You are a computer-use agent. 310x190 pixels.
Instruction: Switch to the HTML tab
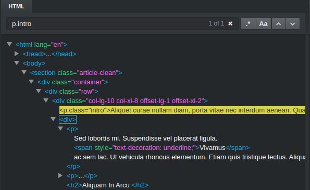point(16,6)
